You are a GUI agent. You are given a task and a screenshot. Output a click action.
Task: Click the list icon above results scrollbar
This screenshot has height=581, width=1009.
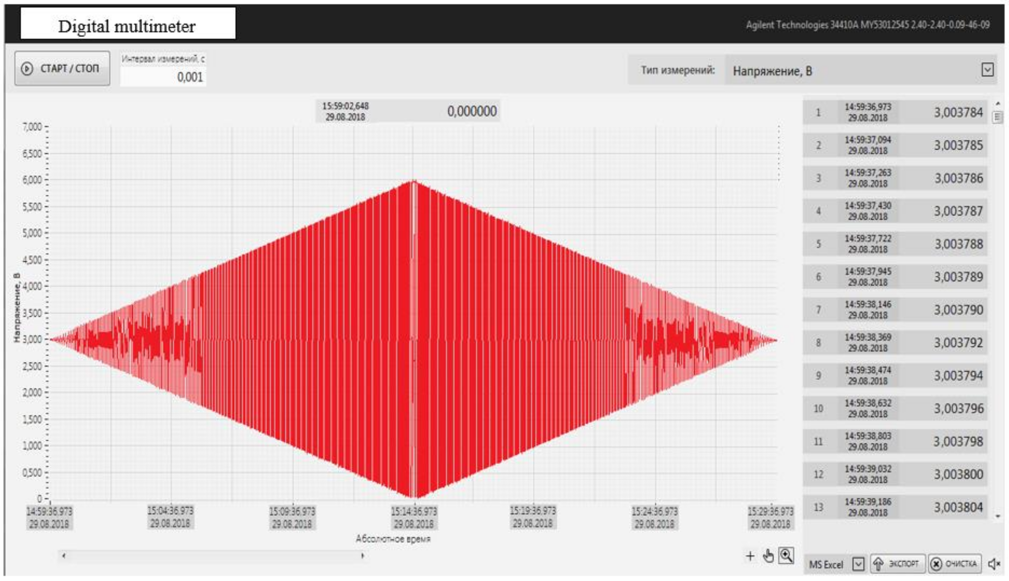pyautogui.click(x=997, y=117)
